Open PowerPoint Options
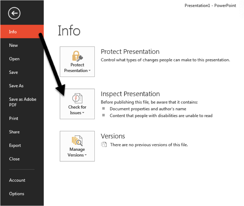The width and height of the screenshot is (244, 206). [x=17, y=194]
